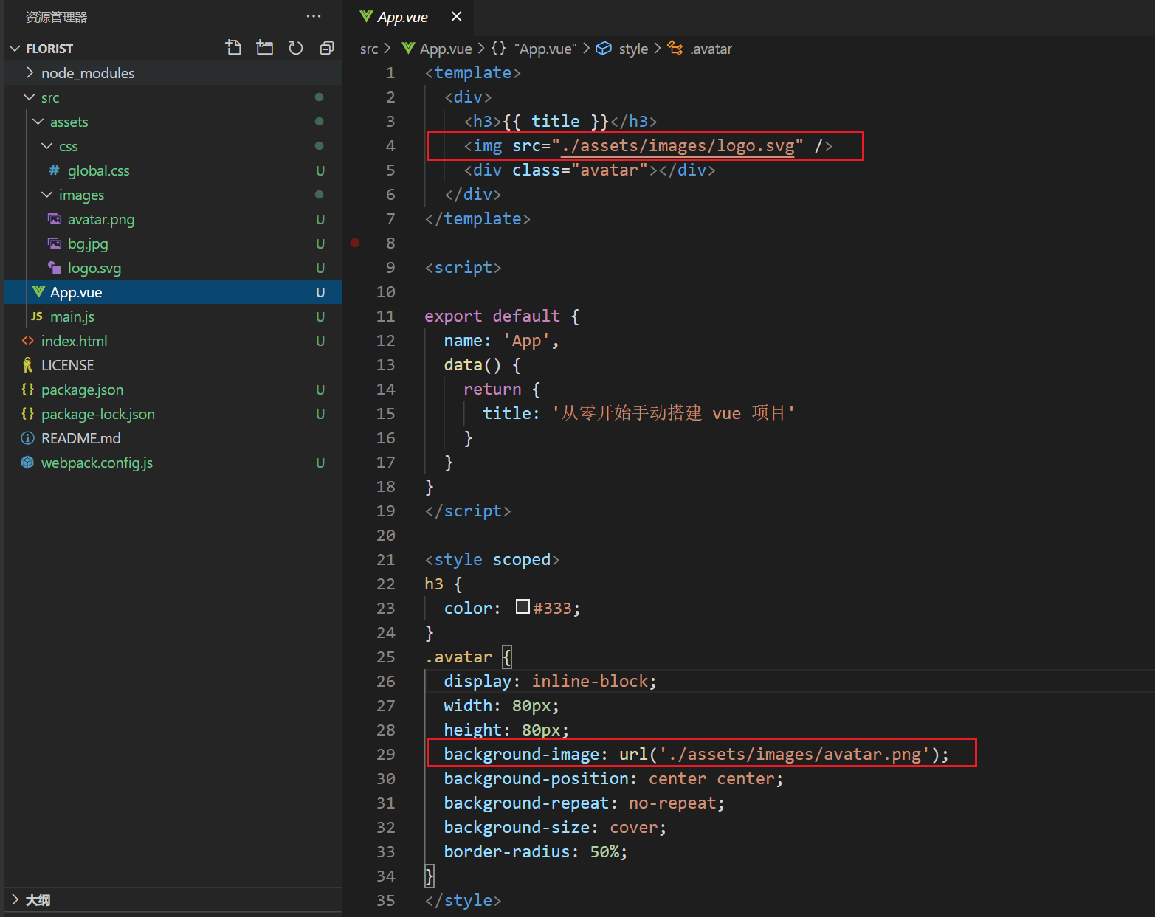Click the App.vue breadcrumb with Vue icon
1155x917 pixels.
click(x=437, y=49)
